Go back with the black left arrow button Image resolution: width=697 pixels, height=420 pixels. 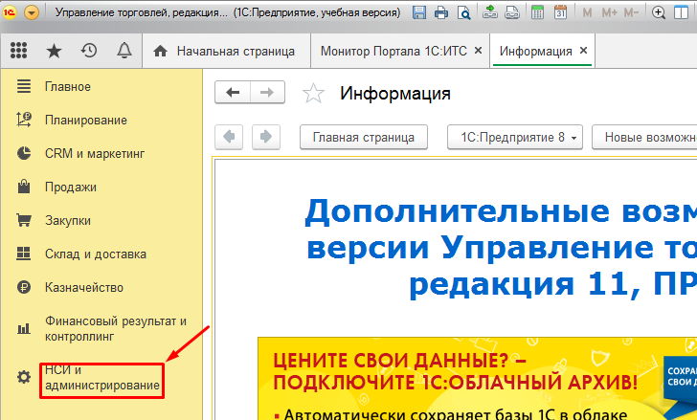click(x=233, y=93)
